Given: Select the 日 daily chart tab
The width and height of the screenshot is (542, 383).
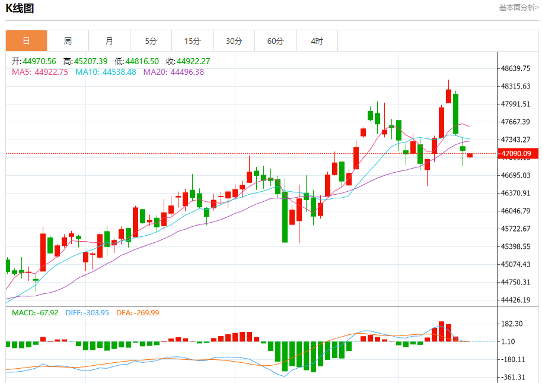Looking at the screenshot, I should click(x=26, y=41).
